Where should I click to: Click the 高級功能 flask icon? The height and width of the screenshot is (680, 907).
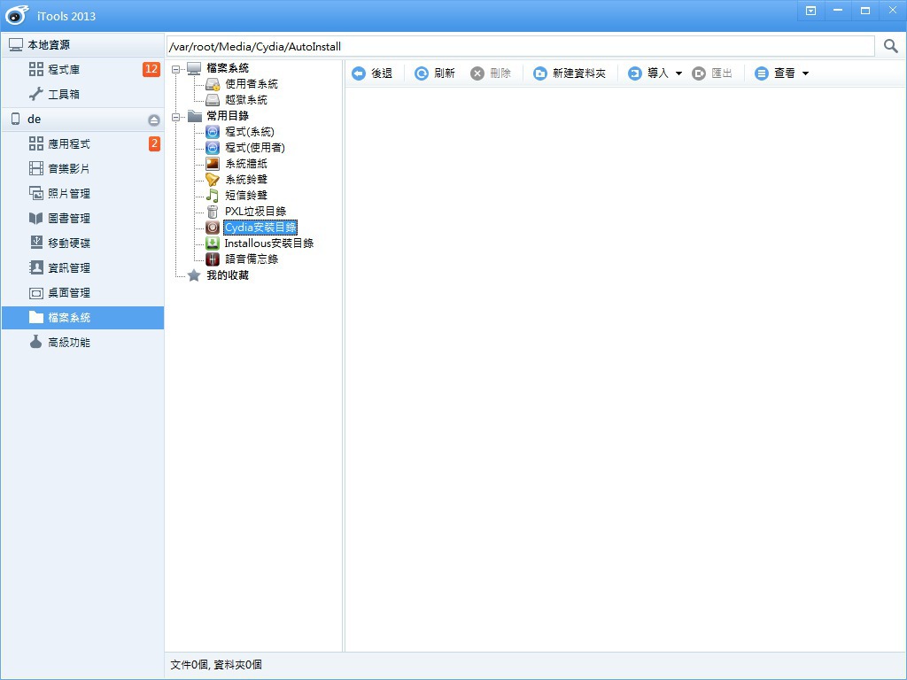tap(35, 342)
